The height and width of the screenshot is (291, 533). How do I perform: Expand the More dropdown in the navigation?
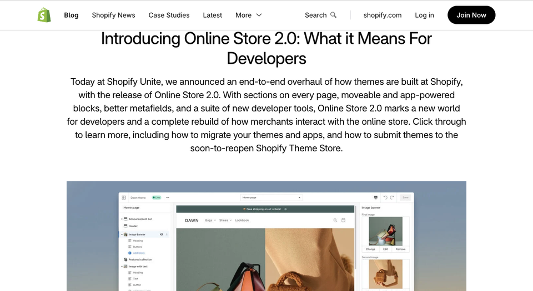pos(249,16)
